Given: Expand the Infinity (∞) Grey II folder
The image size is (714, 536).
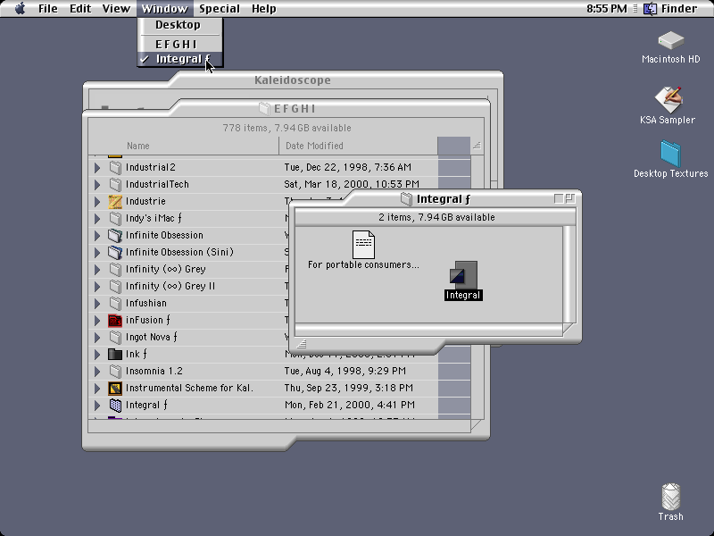Looking at the screenshot, I should click(97, 286).
